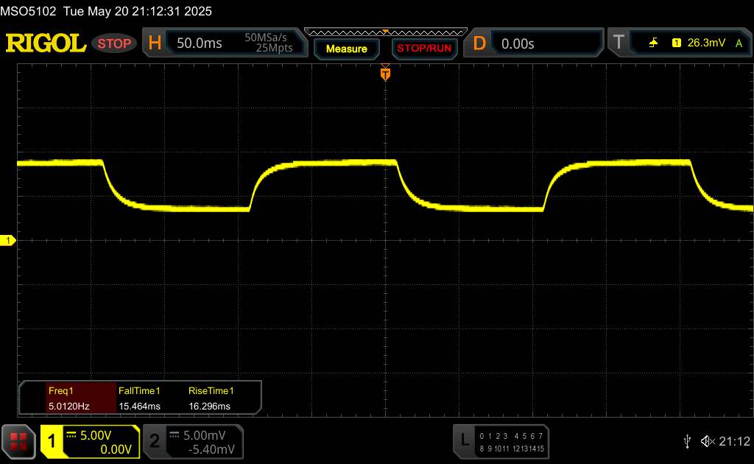
Task: Click channel 1 5.00V scale value
Action: click(96, 435)
